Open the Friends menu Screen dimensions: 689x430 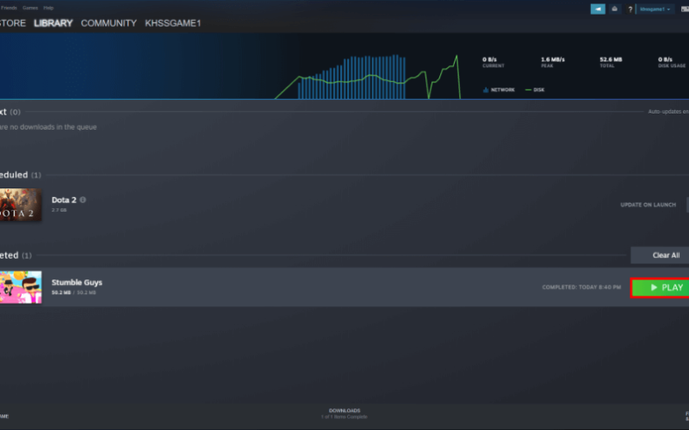[x=9, y=8]
